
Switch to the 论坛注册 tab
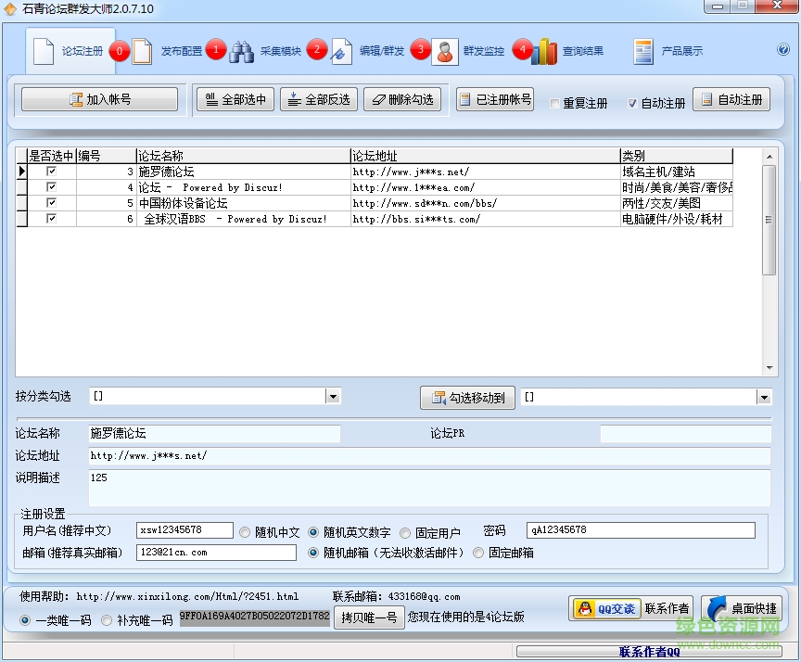(x=72, y=51)
